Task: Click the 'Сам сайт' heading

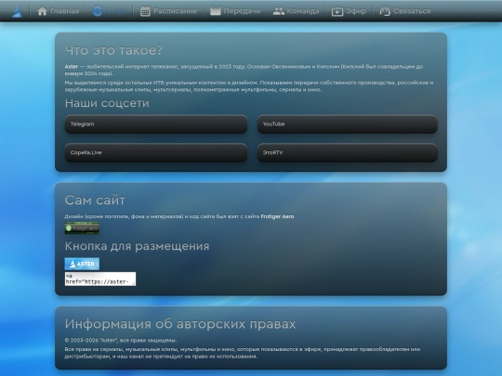Action: coord(95,201)
